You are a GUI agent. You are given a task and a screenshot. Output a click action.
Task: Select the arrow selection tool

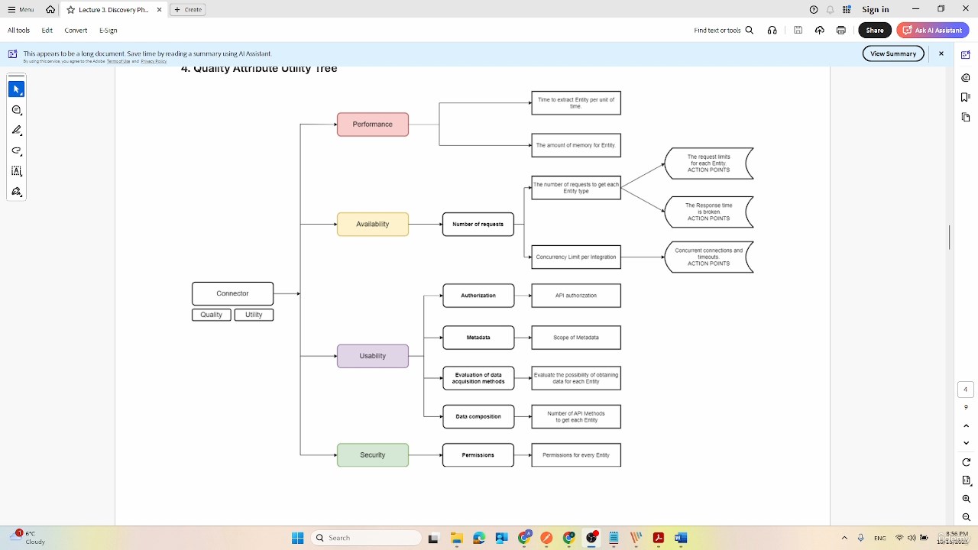click(16, 89)
